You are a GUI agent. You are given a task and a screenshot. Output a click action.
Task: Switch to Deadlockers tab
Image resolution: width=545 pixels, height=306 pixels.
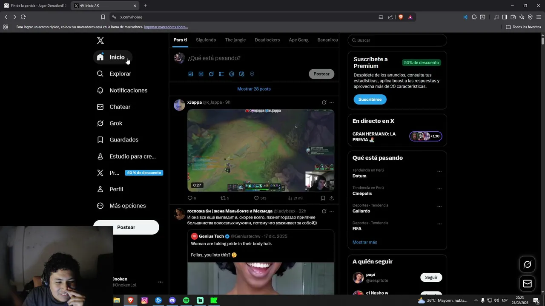[267, 40]
